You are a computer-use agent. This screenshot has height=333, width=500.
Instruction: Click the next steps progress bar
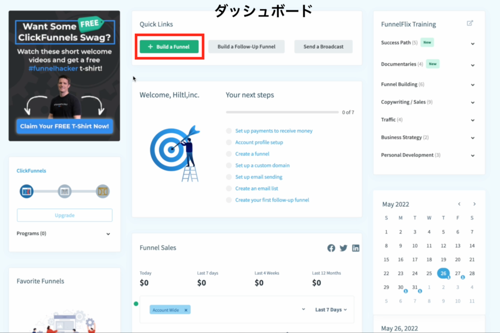pos(282,112)
